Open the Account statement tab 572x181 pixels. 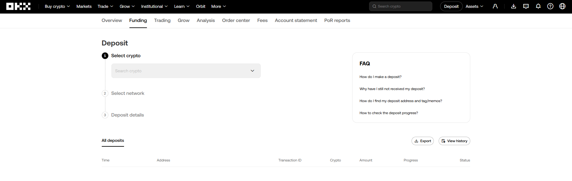pyautogui.click(x=296, y=20)
